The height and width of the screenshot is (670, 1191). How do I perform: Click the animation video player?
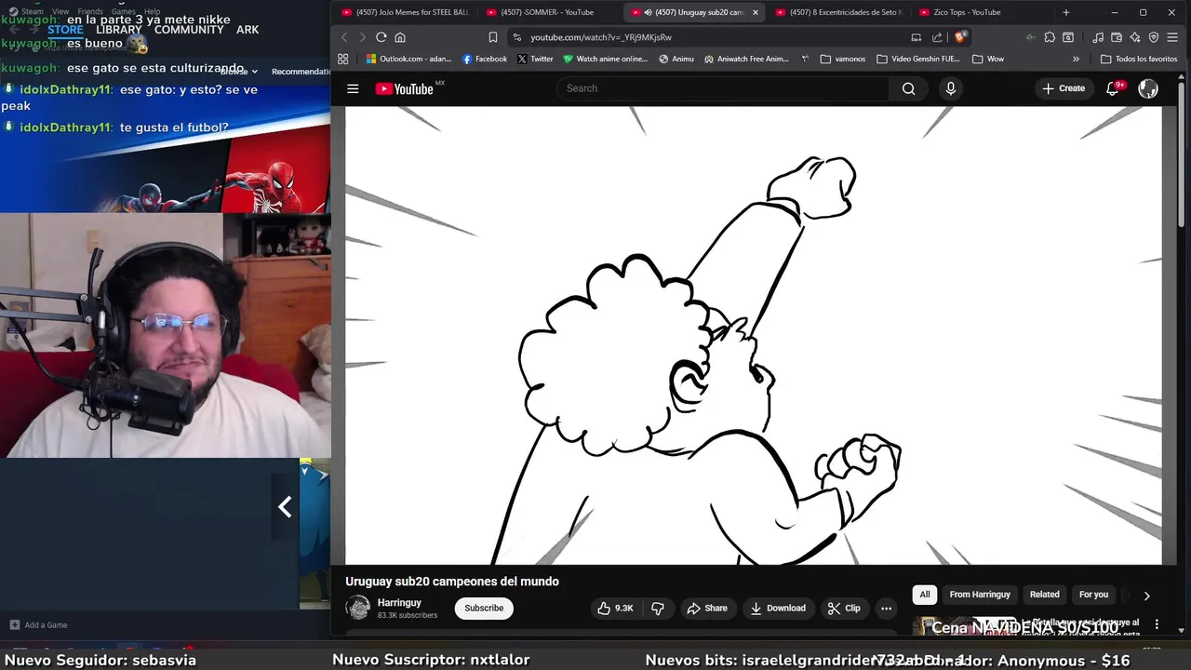754,335
